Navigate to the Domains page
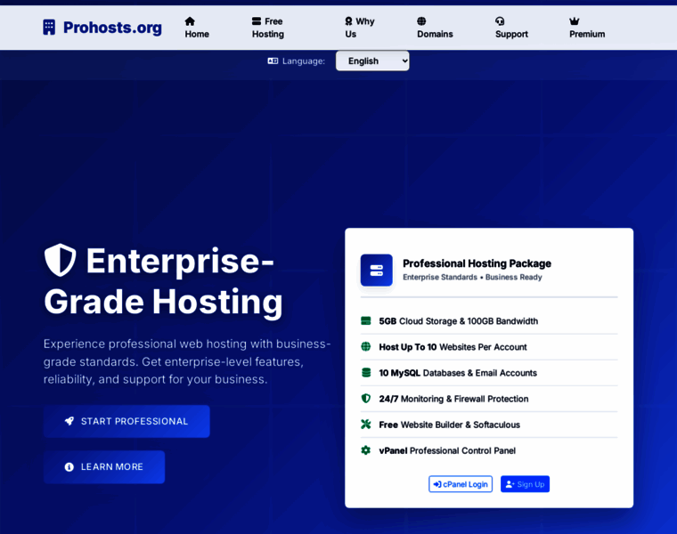677x534 pixels. click(x=435, y=28)
